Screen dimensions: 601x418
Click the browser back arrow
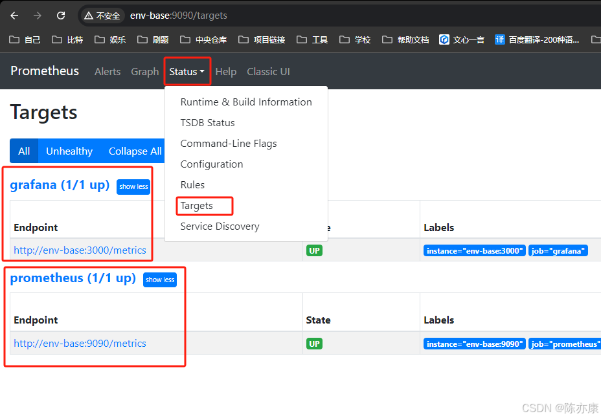(x=14, y=16)
